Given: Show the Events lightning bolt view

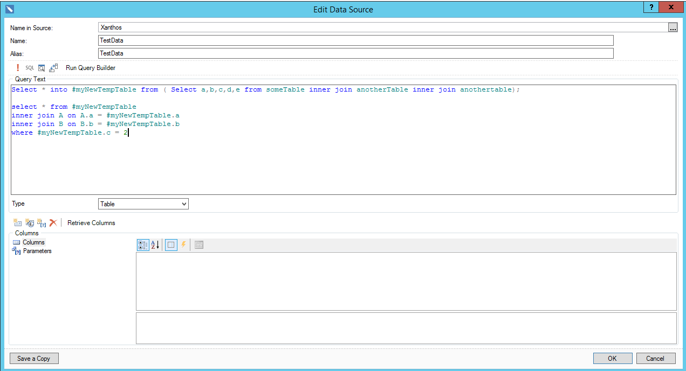Looking at the screenshot, I should tap(183, 245).
